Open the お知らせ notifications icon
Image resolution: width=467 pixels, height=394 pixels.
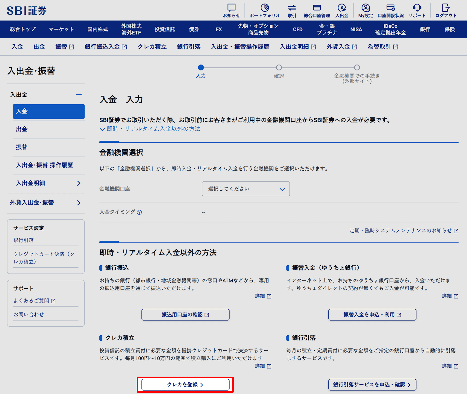[231, 7]
